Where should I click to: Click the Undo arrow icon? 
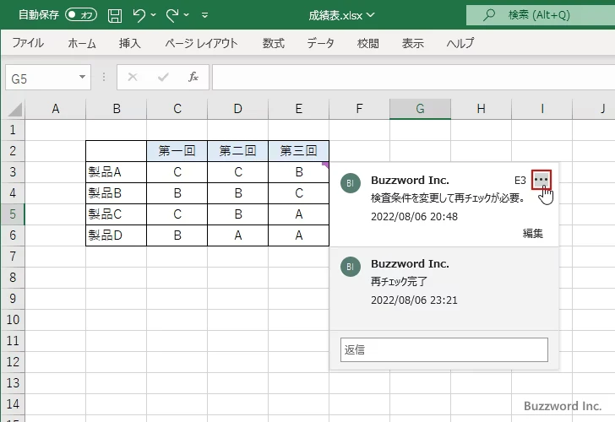pyautogui.click(x=139, y=15)
